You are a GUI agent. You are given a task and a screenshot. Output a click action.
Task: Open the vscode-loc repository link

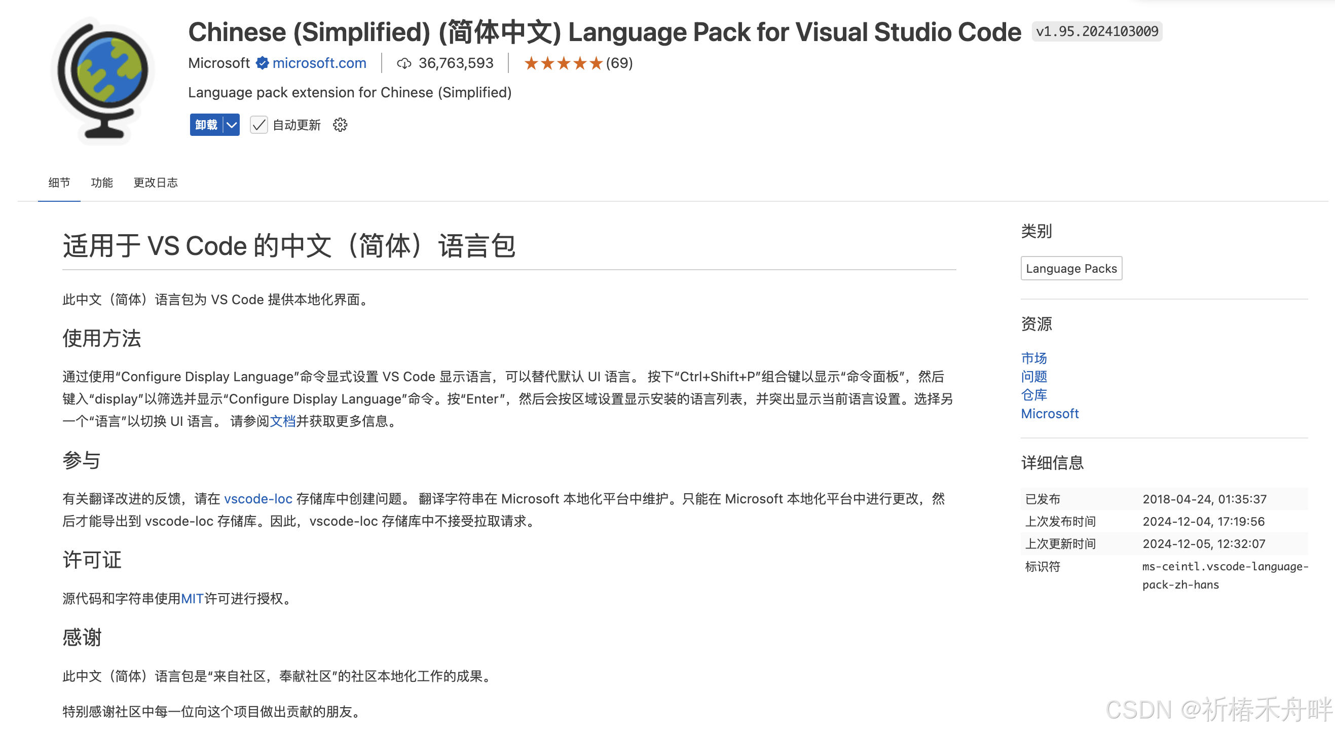(258, 499)
